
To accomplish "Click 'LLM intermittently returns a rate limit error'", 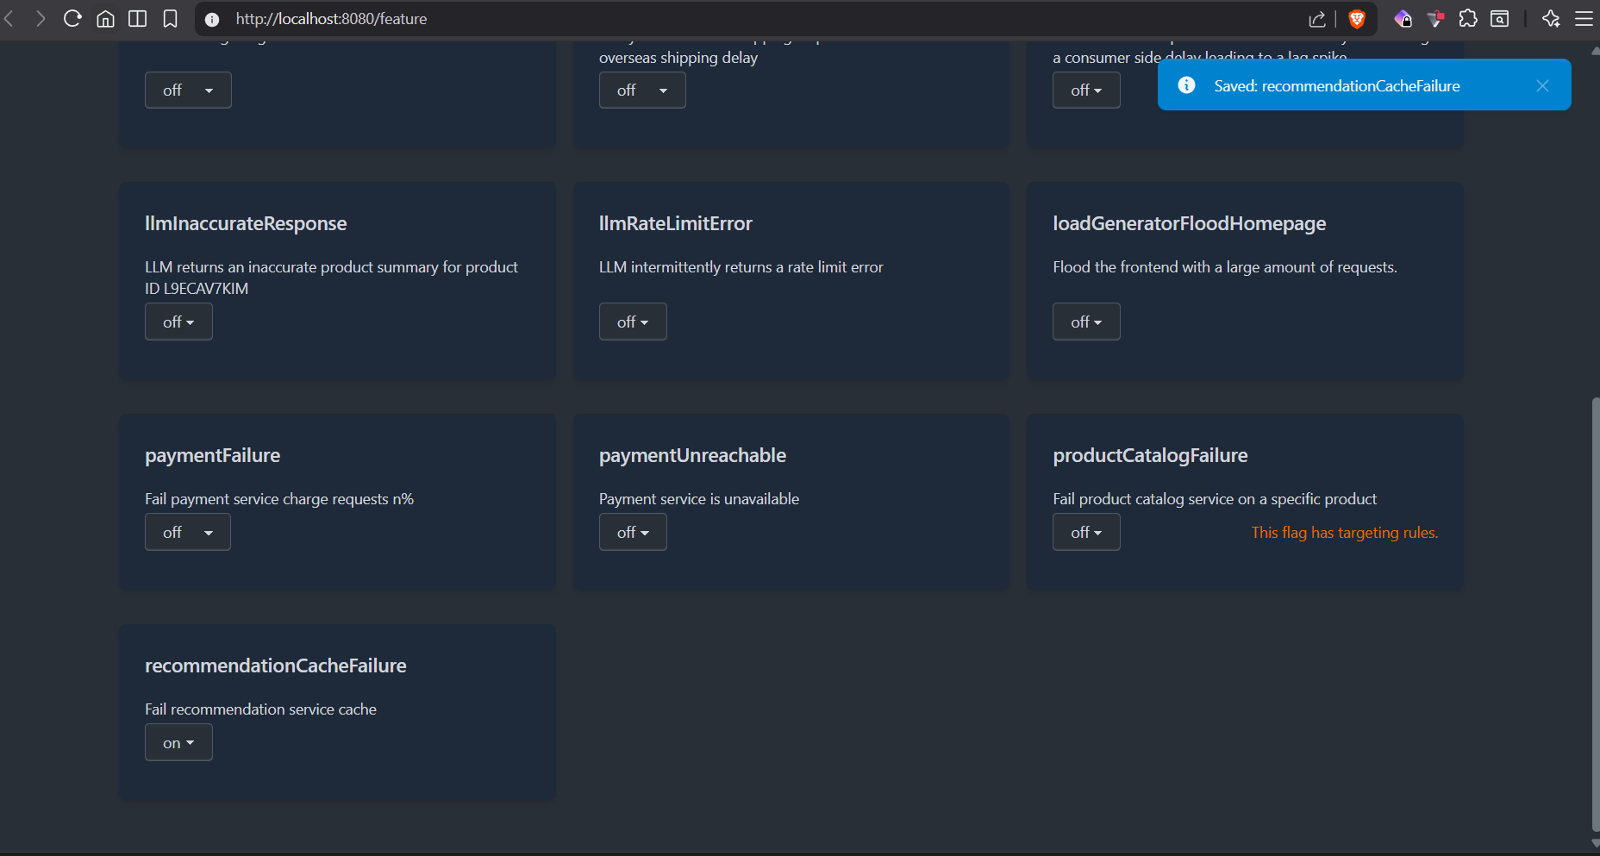I will tap(741, 267).
